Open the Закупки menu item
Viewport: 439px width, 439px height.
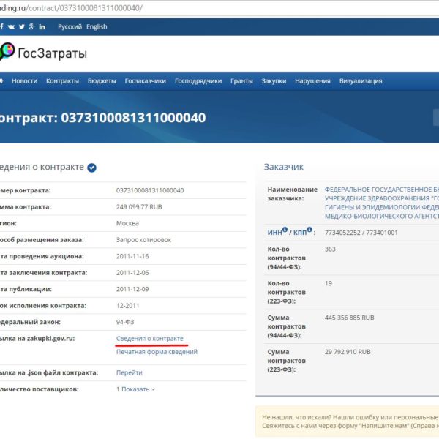[274, 81]
